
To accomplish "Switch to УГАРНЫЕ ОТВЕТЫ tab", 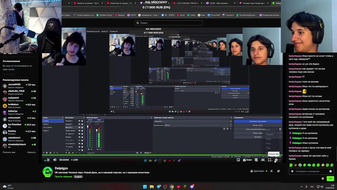I will point(187,3).
